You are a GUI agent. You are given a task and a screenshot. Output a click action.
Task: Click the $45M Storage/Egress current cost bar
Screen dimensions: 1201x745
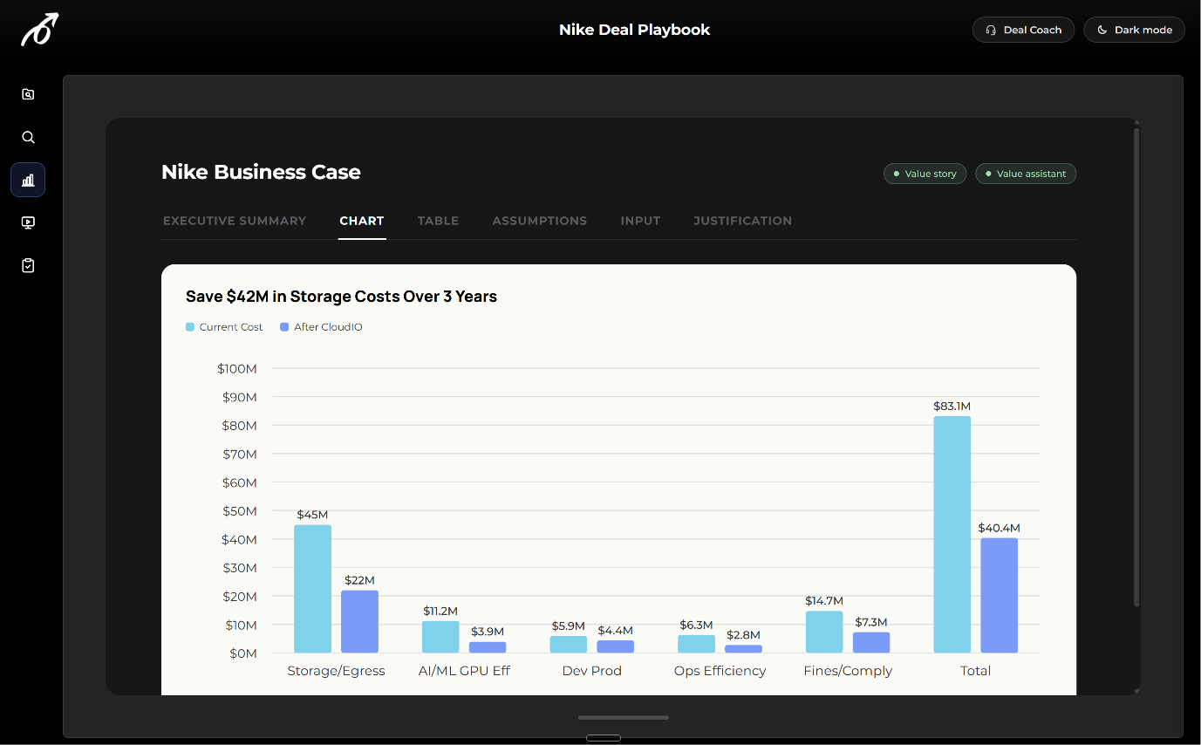tap(312, 589)
